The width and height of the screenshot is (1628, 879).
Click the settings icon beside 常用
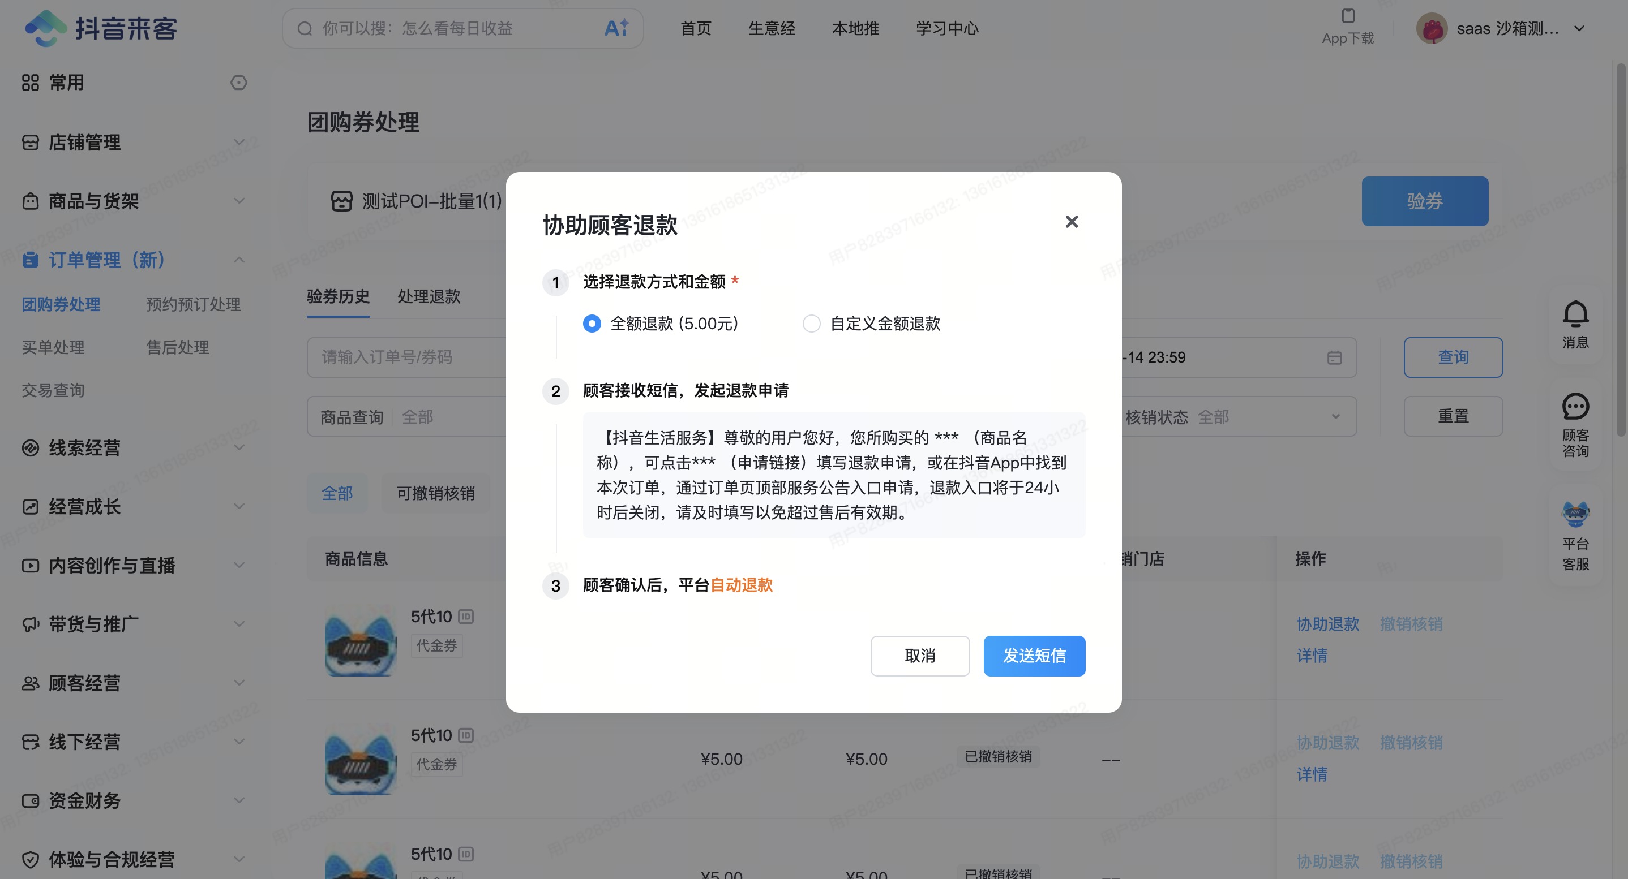[238, 83]
